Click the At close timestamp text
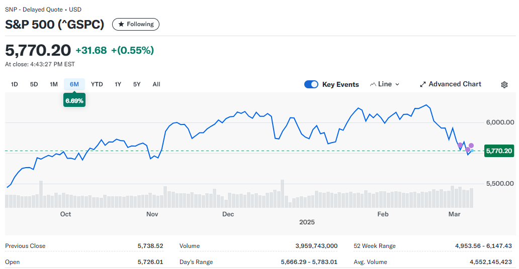 40,64
